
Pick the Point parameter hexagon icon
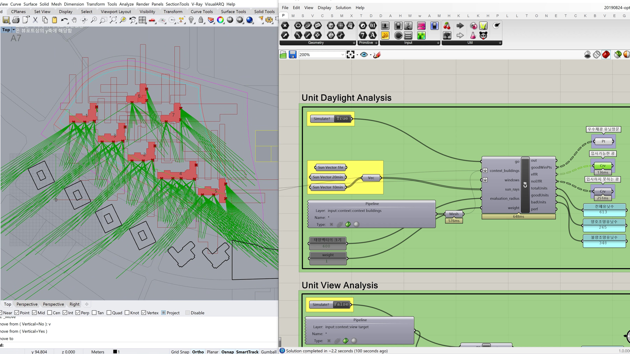click(x=285, y=25)
